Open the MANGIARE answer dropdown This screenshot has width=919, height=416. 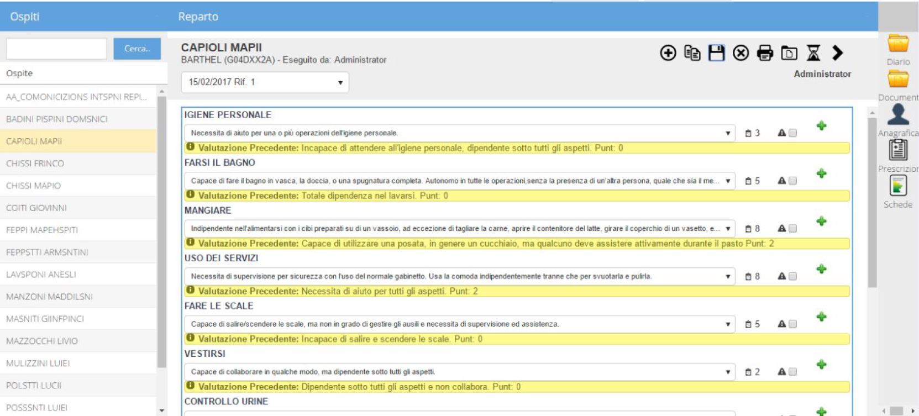point(460,228)
